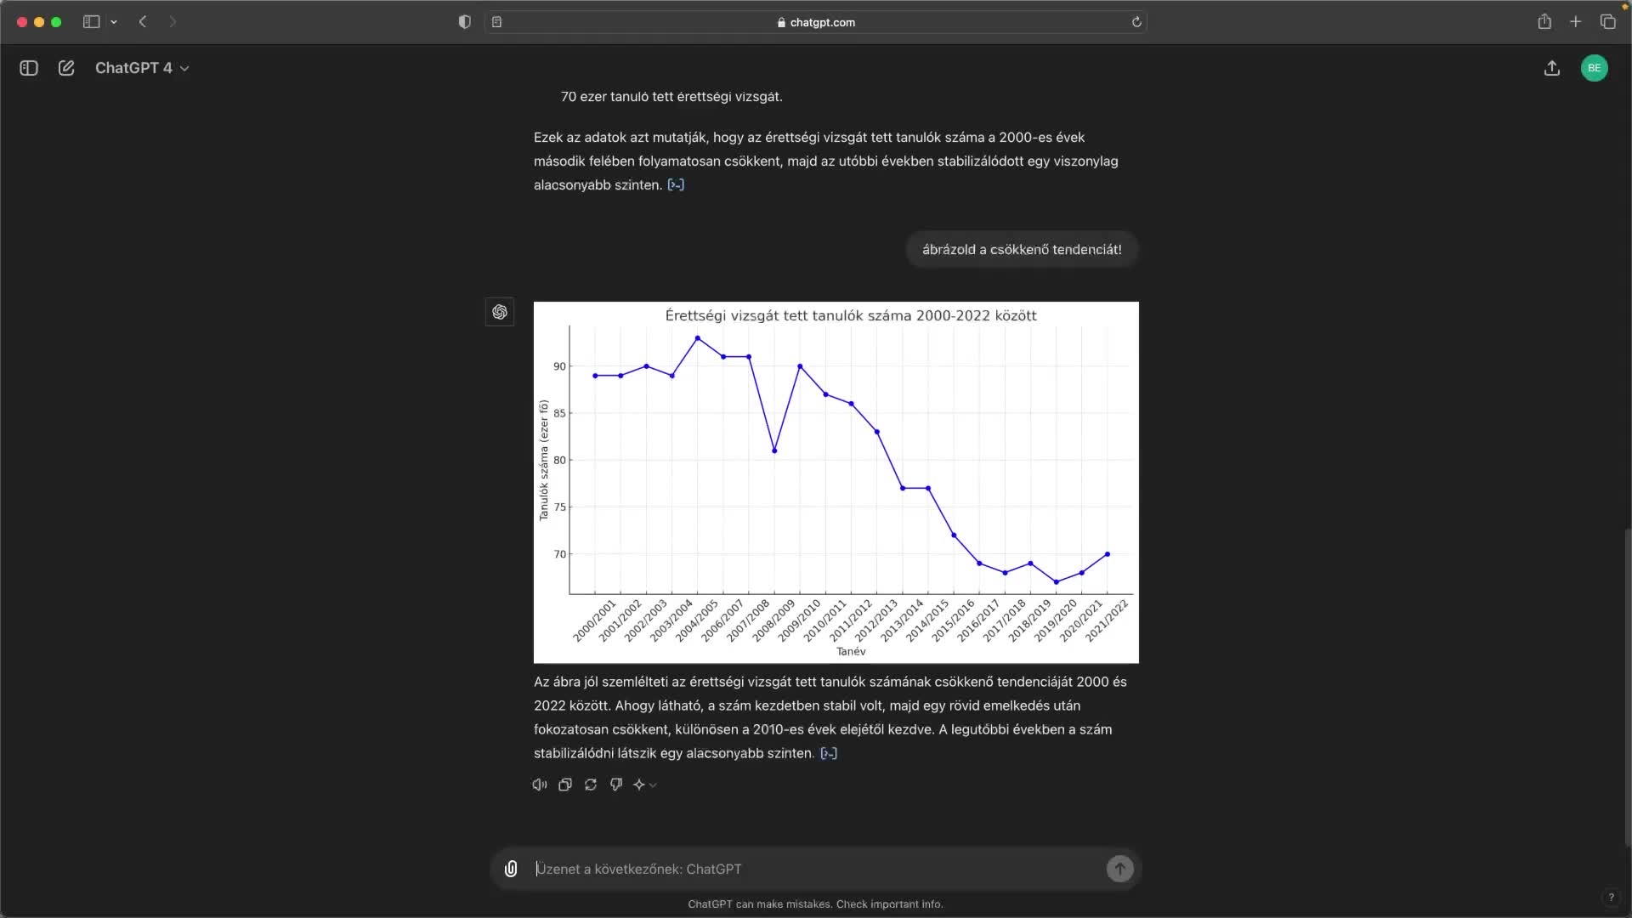The image size is (1632, 918).
Task: Open a new Safari tab
Action: (1576, 22)
